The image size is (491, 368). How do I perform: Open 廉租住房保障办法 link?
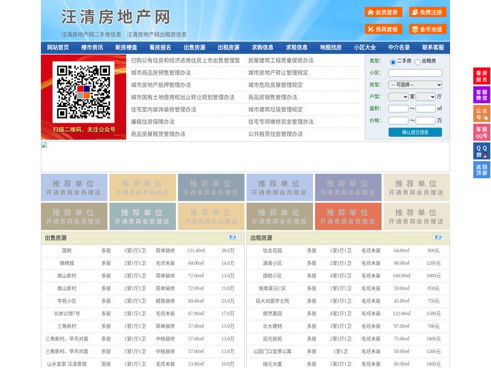pyautogui.click(x=153, y=122)
